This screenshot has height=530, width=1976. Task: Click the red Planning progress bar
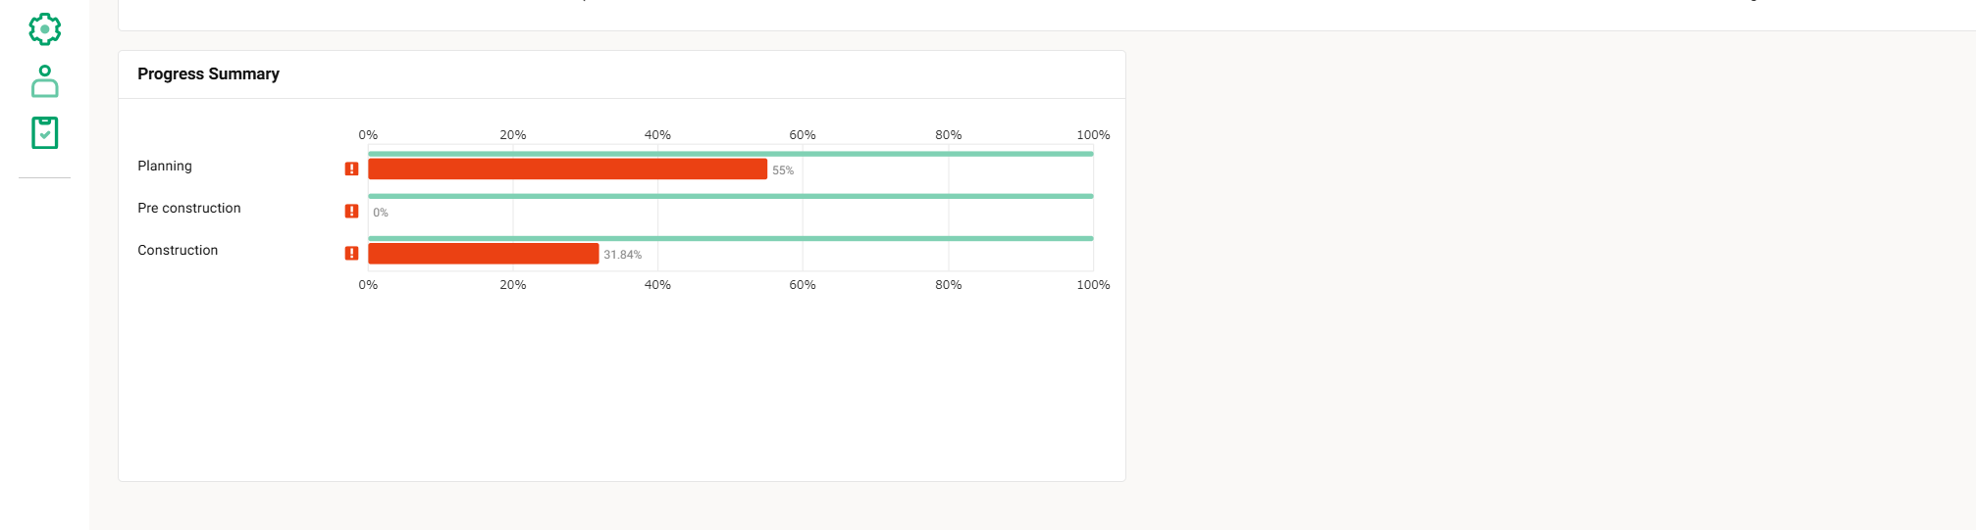coord(567,169)
